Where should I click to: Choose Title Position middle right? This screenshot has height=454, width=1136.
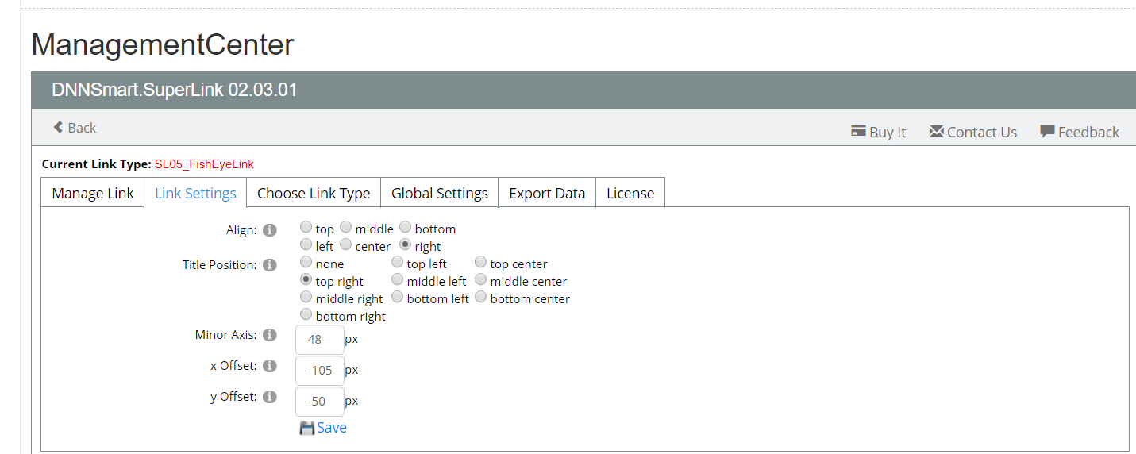pos(306,298)
